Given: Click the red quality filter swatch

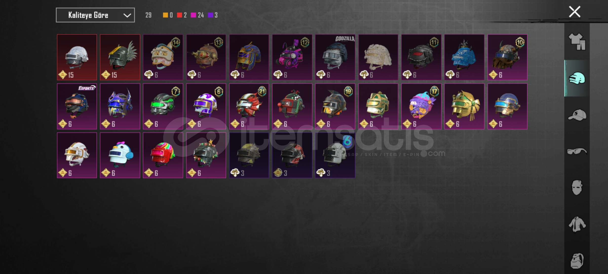Looking at the screenshot, I should [179, 15].
